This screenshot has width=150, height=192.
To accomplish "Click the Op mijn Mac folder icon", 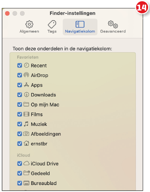I will (x=26, y=104).
